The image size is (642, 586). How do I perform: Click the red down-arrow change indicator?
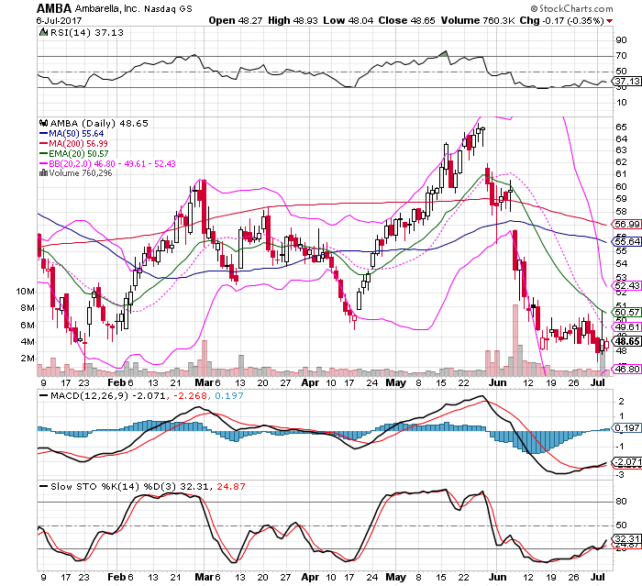coord(610,21)
